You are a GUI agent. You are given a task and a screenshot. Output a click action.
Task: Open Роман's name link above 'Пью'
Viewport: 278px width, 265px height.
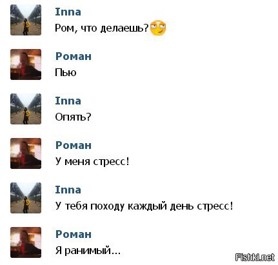[x=74, y=56]
